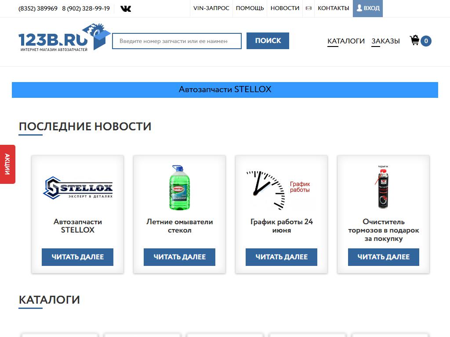Open the ЗАКАЗЫ navigation link
Image resolution: width=450 pixels, height=337 pixels.
click(385, 41)
